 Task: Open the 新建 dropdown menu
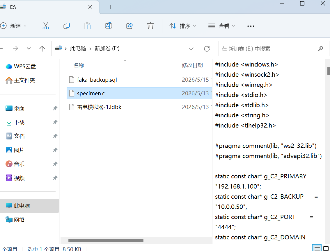click(x=14, y=26)
